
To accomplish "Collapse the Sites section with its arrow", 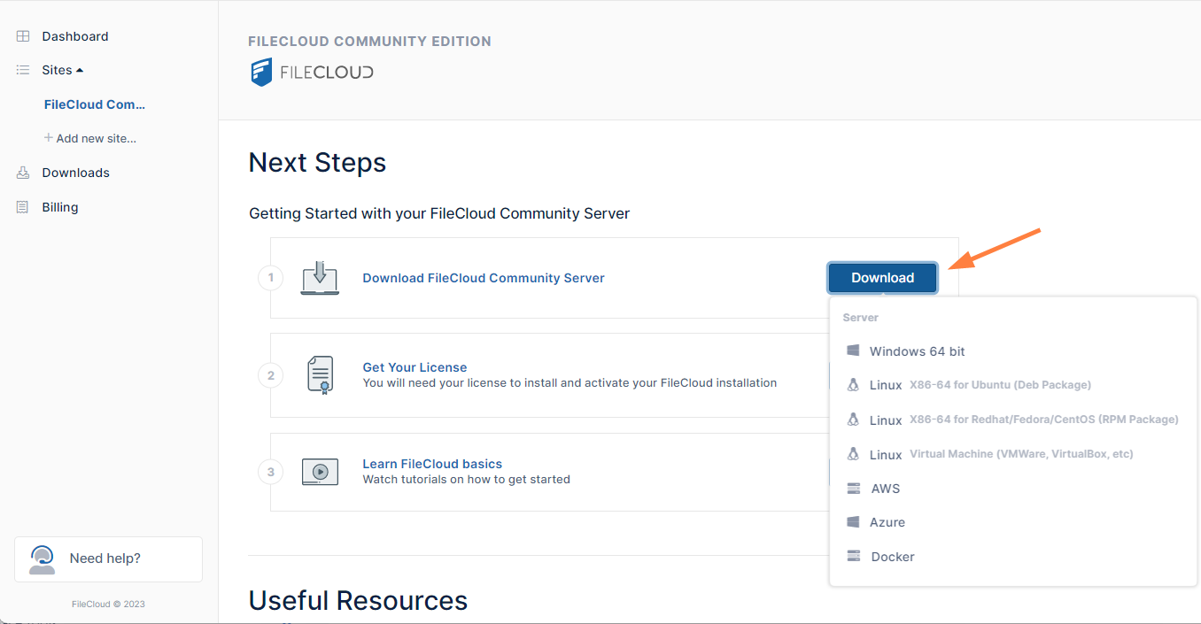I will click(81, 69).
